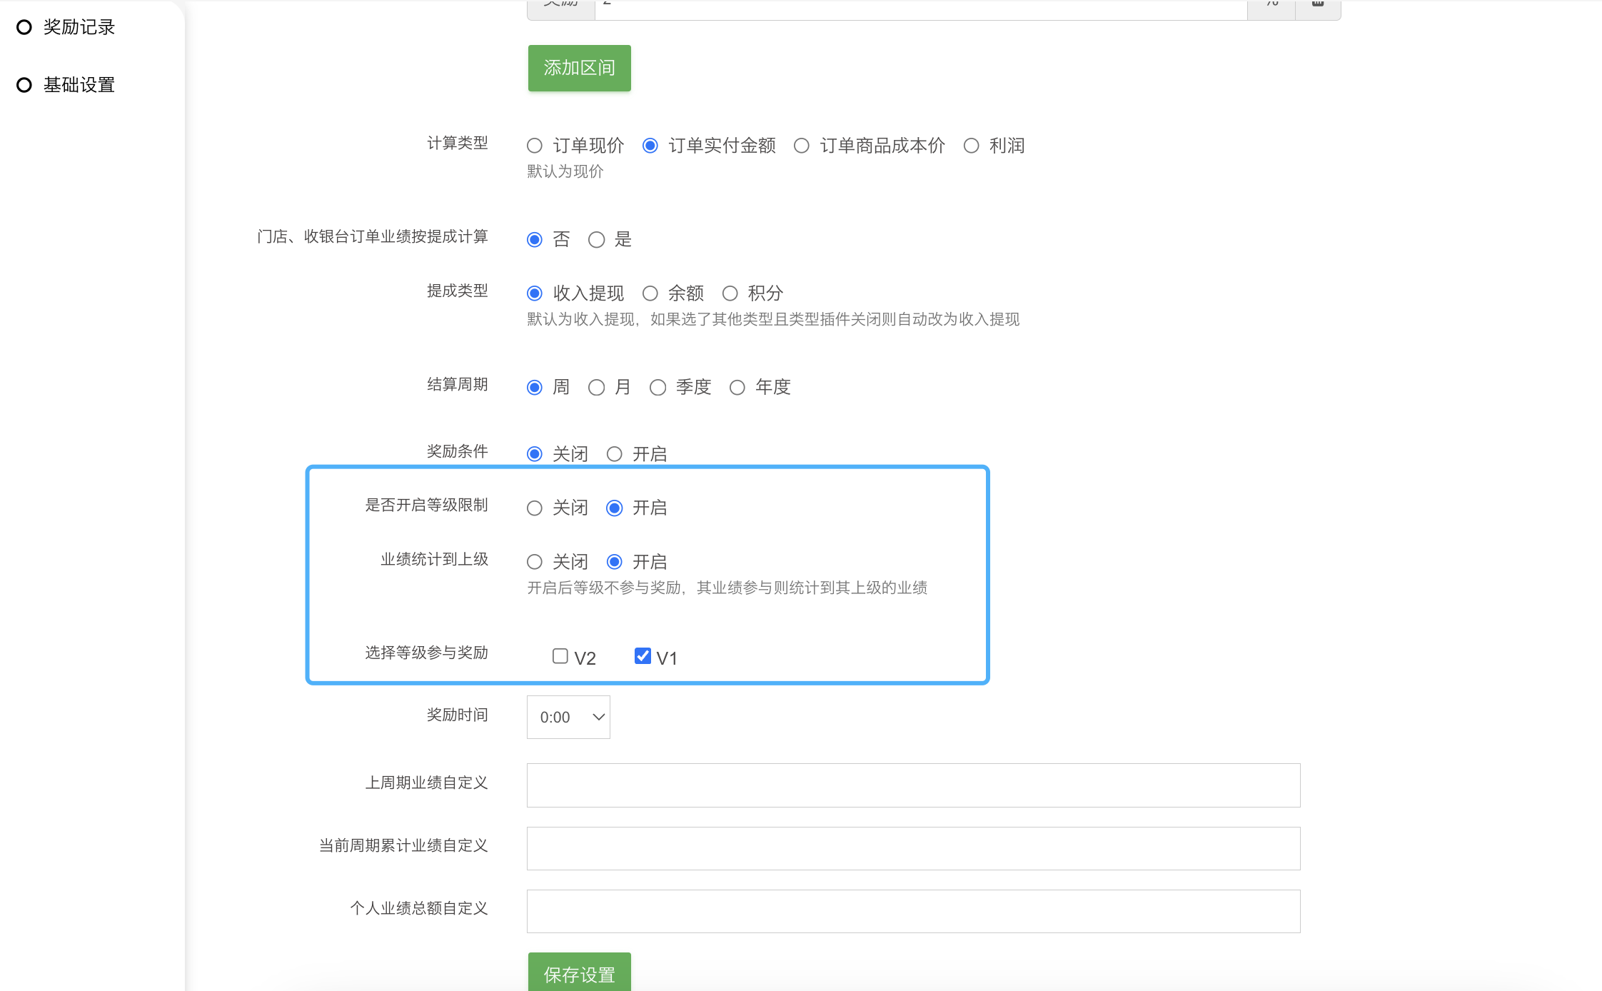Screen dimensions: 1602x991
Task: Uncheck the V1 level checkbox
Action: [643, 656]
